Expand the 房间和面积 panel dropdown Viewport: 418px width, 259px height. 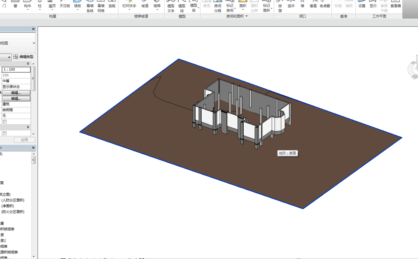point(247,16)
